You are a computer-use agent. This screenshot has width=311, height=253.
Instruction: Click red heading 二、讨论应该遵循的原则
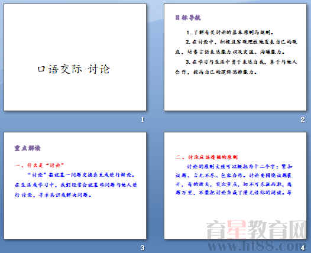point(206,157)
